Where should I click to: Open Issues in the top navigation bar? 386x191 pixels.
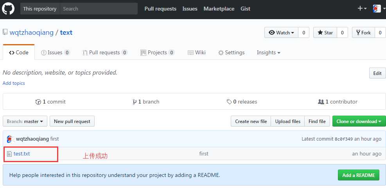(x=190, y=9)
